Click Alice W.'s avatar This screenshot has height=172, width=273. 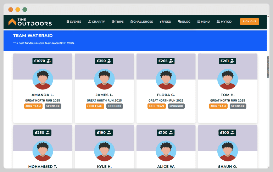166,151
